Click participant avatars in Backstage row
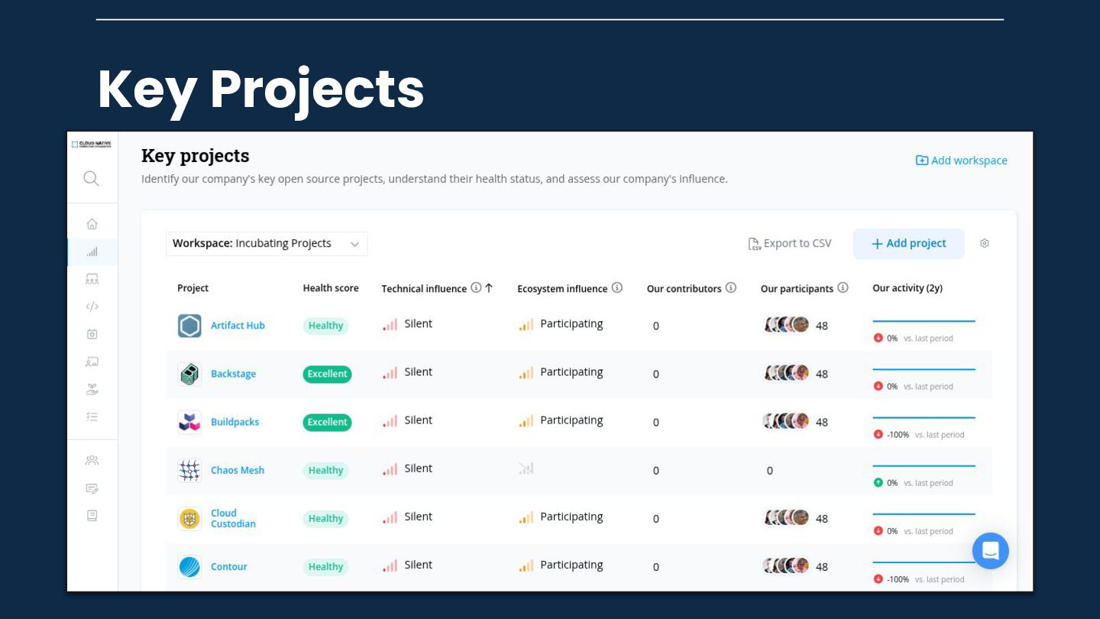Image resolution: width=1100 pixels, height=619 pixels. tap(787, 373)
